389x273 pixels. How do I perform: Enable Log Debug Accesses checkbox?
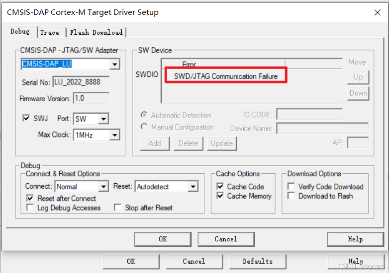(30, 207)
